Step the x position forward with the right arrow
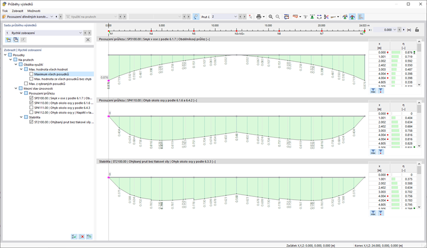This screenshot has height=248, width=427. tap(403, 30)
